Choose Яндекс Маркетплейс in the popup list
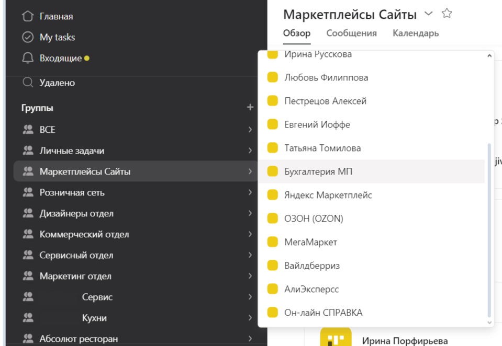 (x=328, y=195)
